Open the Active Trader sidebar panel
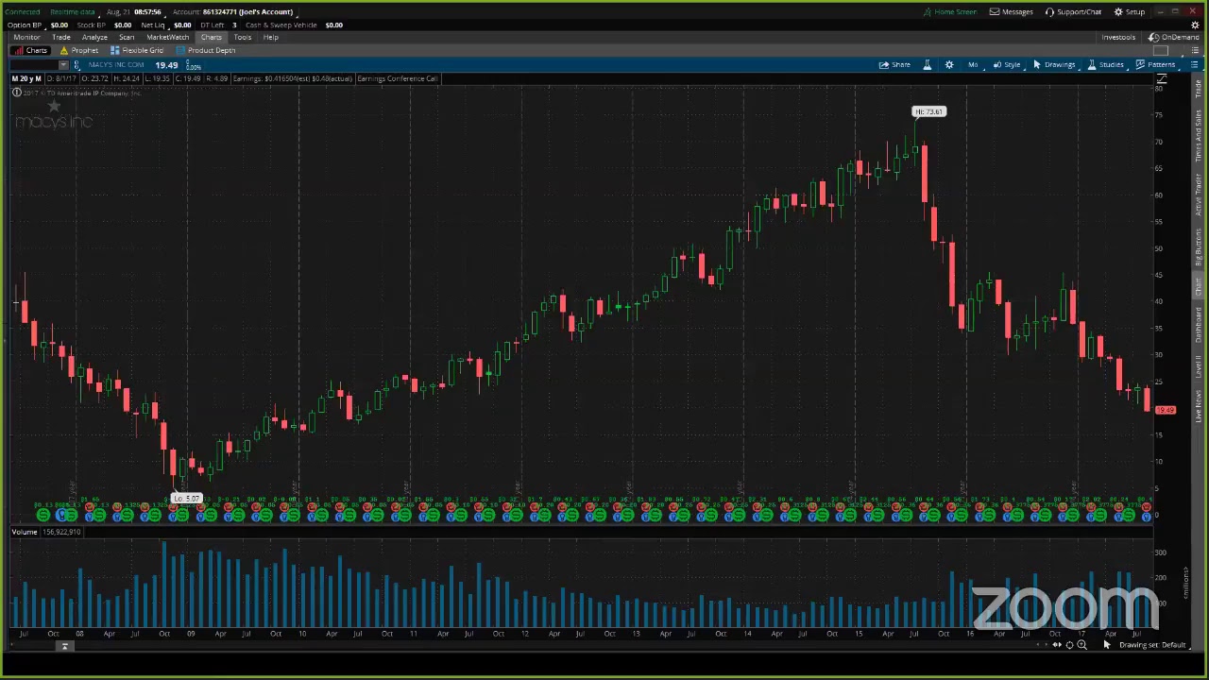Image resolution: width=1209 pixels, height=680 pixels. [x=1199, y=194]
